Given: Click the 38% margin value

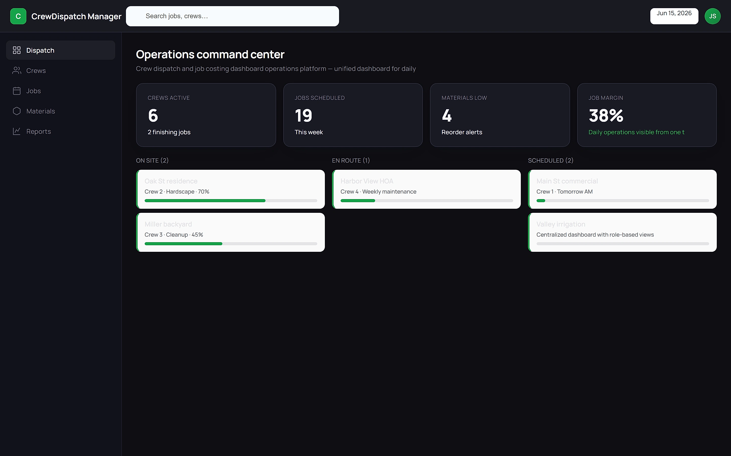Looking at the screenshot, I should coord(606,116).
